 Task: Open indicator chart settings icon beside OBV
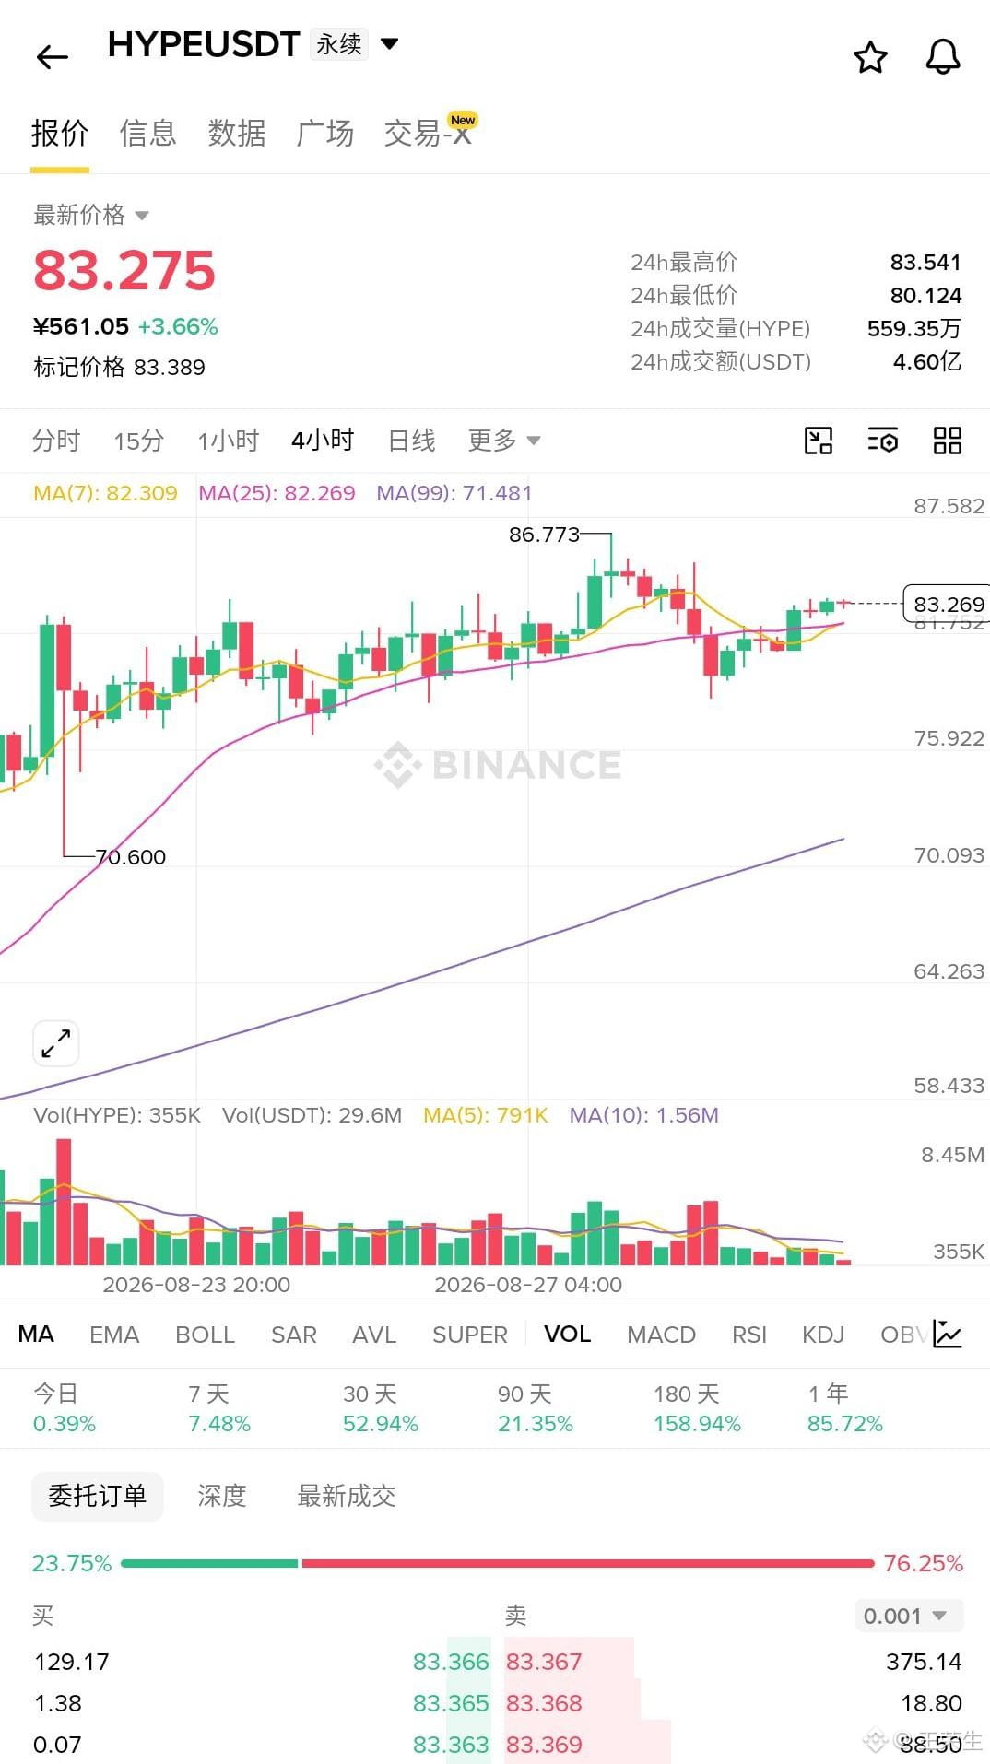click(948, 1334)
